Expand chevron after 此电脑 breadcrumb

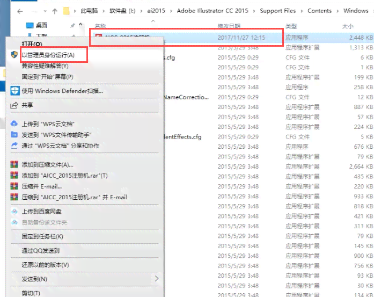[104, 11]
